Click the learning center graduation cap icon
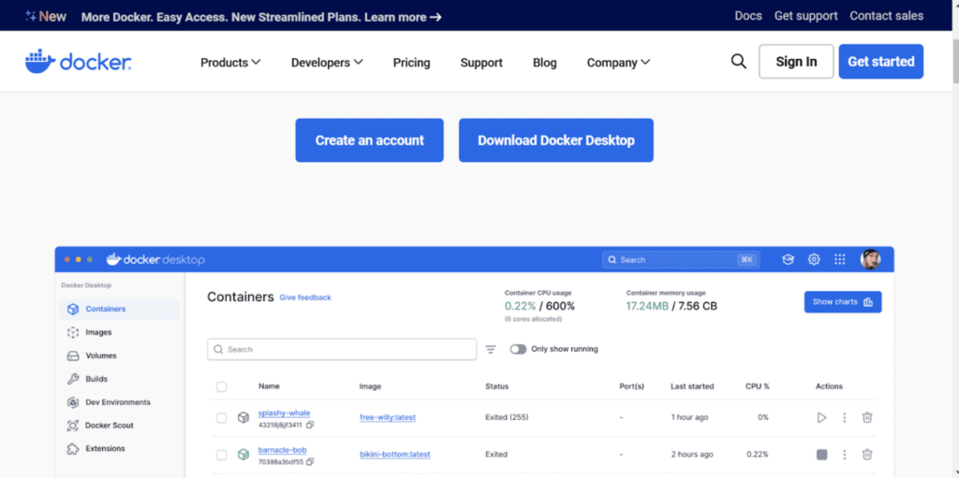This screenshot has width=959, height=478. point(788,260)
